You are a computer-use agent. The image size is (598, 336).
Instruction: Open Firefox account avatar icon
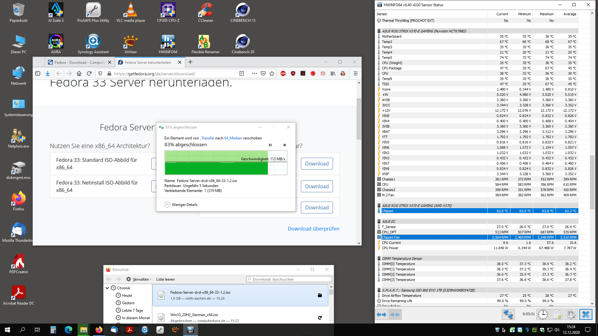tap(343, 73)
